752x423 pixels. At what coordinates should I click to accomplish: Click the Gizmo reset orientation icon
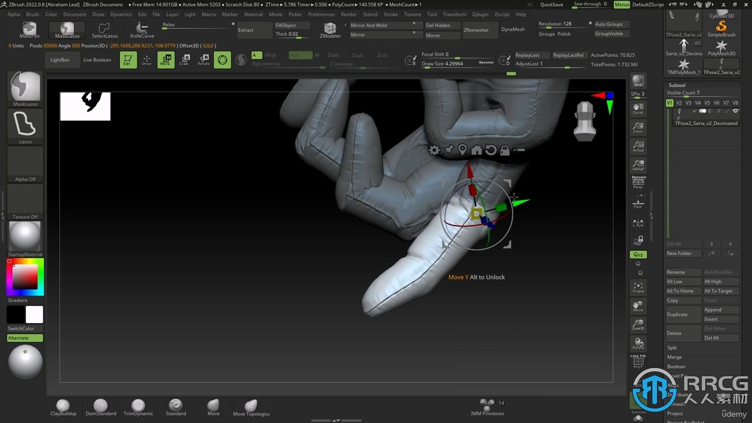pos(491,150)
